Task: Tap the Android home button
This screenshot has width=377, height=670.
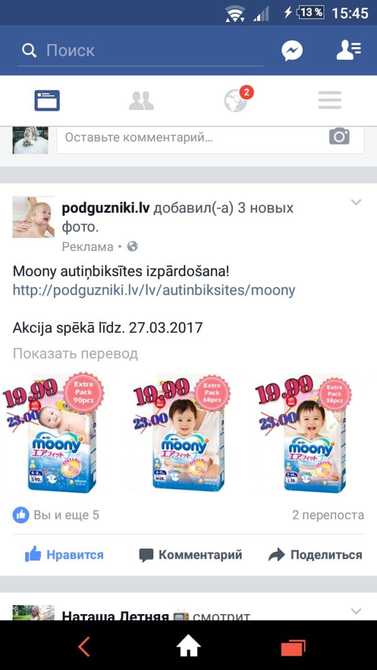Action: 188,646
